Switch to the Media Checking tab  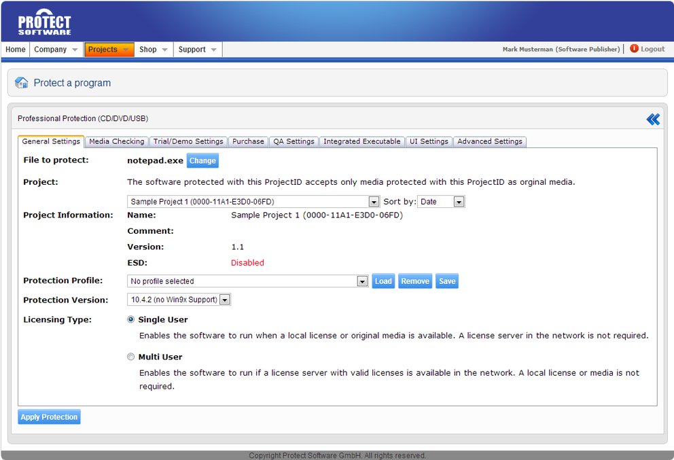click(116, 141)
